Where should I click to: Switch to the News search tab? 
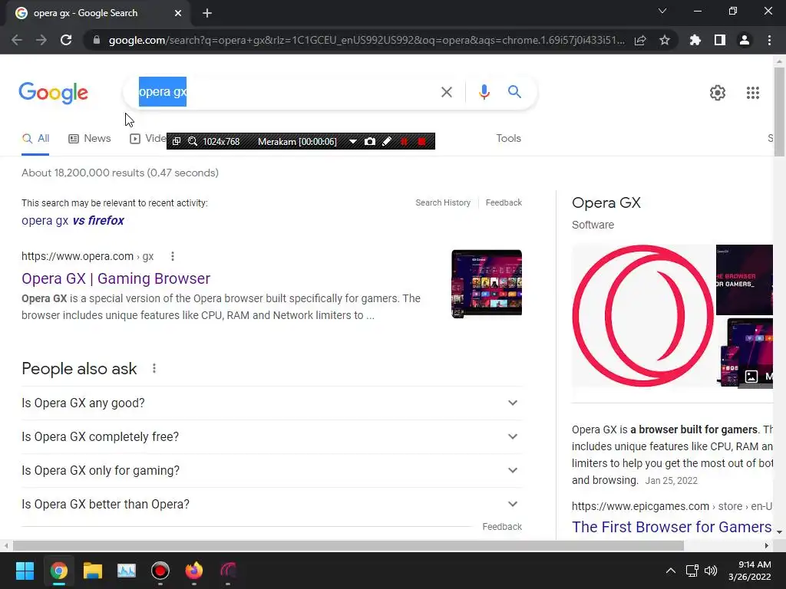tap(90, 139)
